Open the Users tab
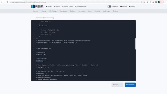This screenshot has height=94, width=167. click(x=90, y=11)
